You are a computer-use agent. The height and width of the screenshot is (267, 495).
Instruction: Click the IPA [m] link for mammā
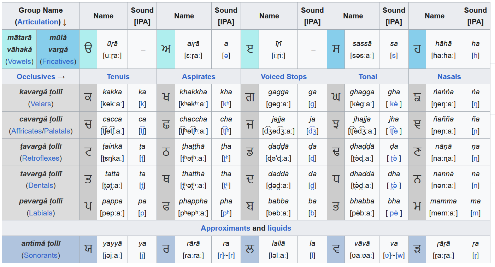(476, 213)
